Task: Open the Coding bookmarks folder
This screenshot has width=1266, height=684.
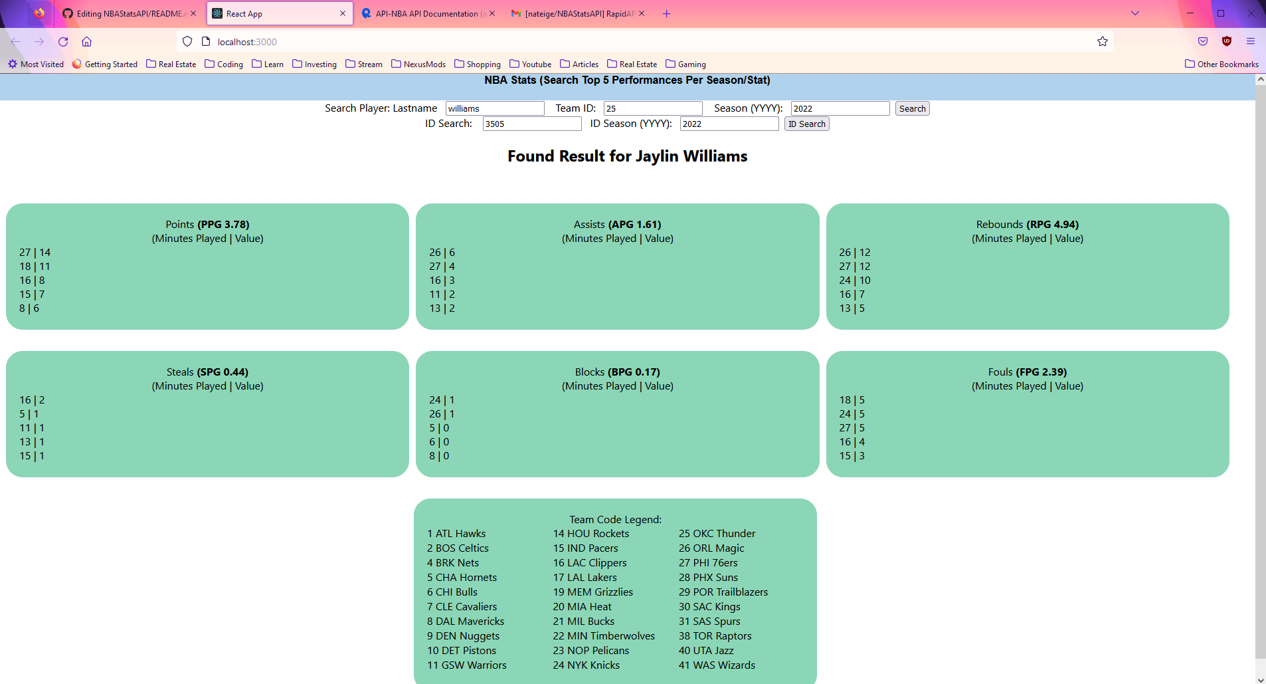Action: tap(224, 64)
